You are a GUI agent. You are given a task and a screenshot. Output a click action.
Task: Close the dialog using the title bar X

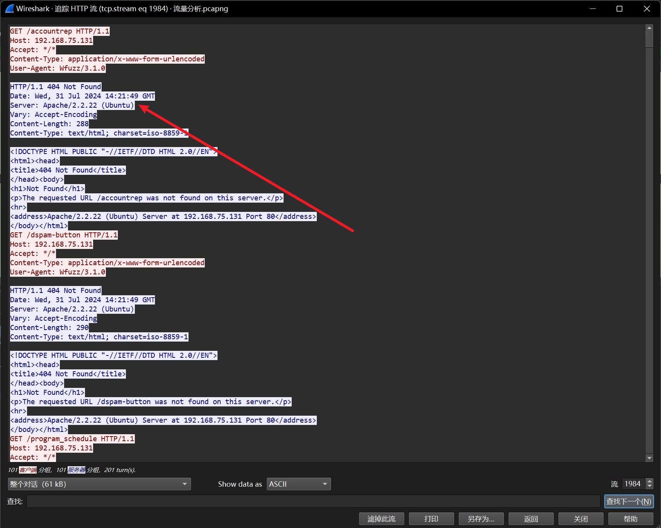tap(647, 8)
